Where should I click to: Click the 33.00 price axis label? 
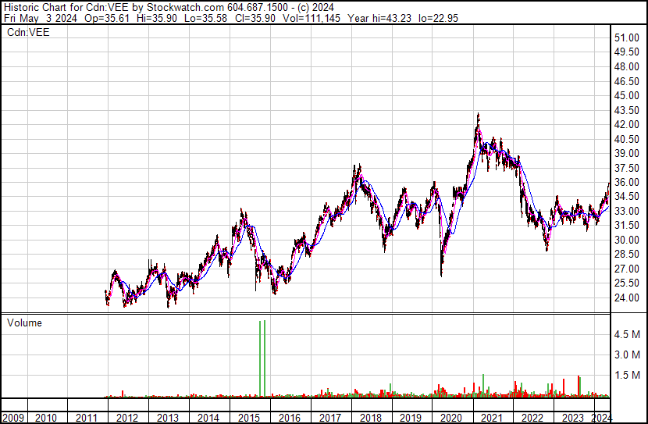[626, 211]
